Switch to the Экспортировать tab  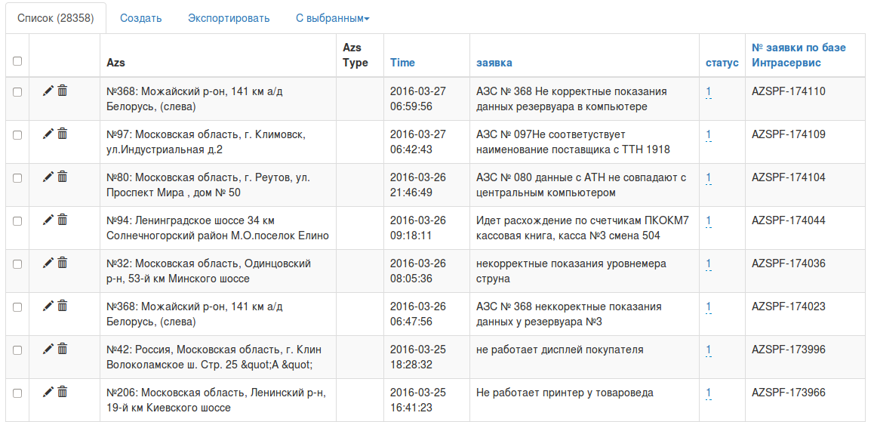click(x=229, y=18)
